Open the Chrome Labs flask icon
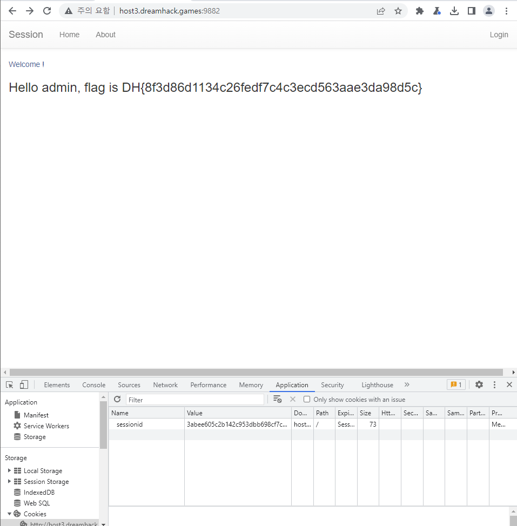Screen dimensions: 517x526 click(437, 11)
